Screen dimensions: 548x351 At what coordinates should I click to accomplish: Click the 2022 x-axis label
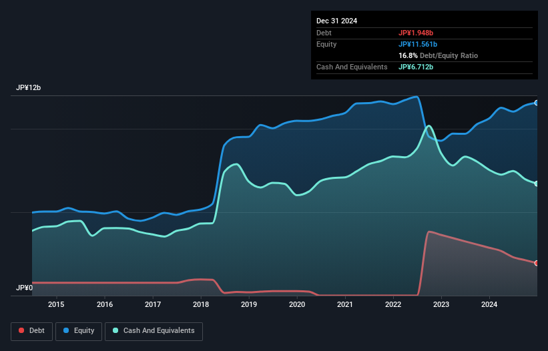tap(393, 304)
